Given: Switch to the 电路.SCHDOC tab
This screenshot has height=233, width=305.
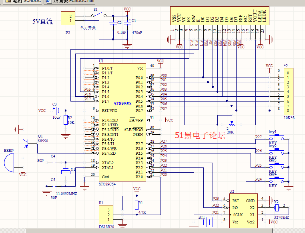Looking at the screenshot, I should 25,2.
